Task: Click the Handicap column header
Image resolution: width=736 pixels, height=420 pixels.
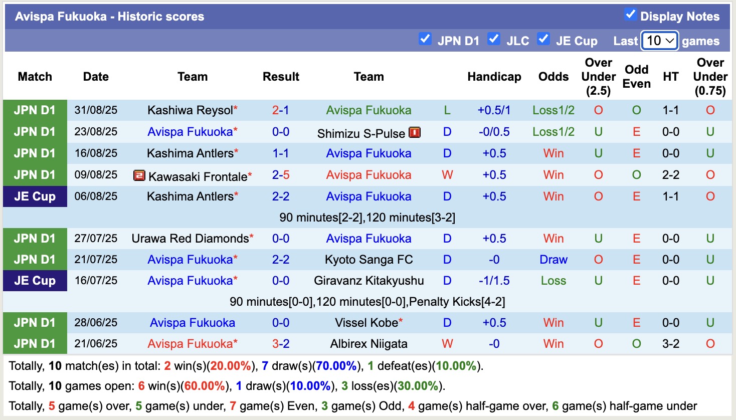Action: click(494, 77)
